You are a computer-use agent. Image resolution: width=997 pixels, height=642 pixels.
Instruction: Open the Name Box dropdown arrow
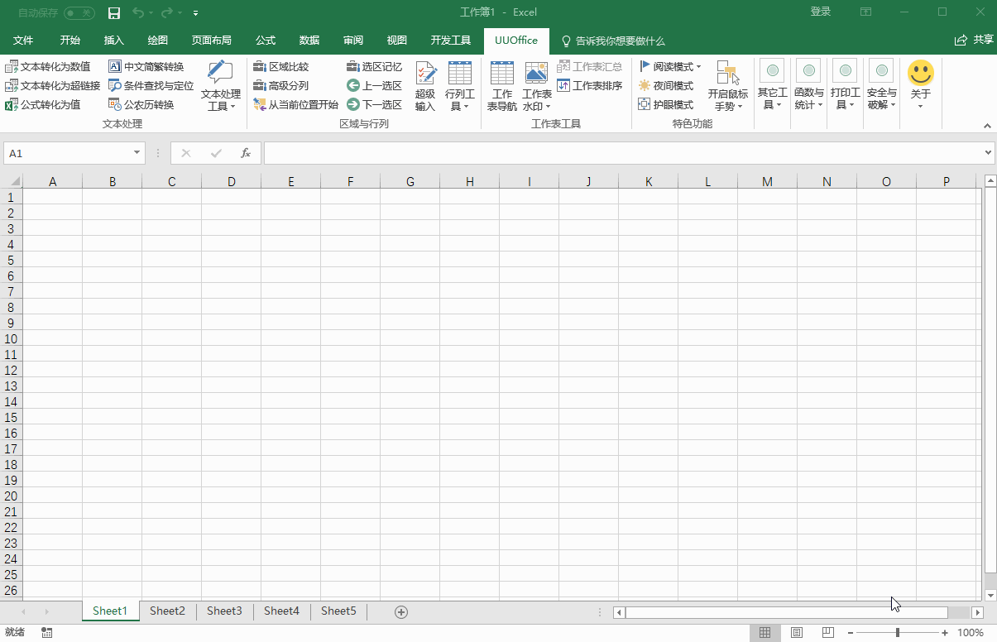tap(137, 153)
